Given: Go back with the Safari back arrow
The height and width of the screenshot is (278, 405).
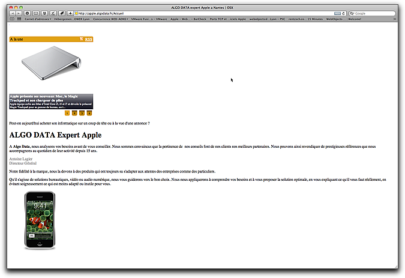Looking at the screenshot, I should (13, 13).
